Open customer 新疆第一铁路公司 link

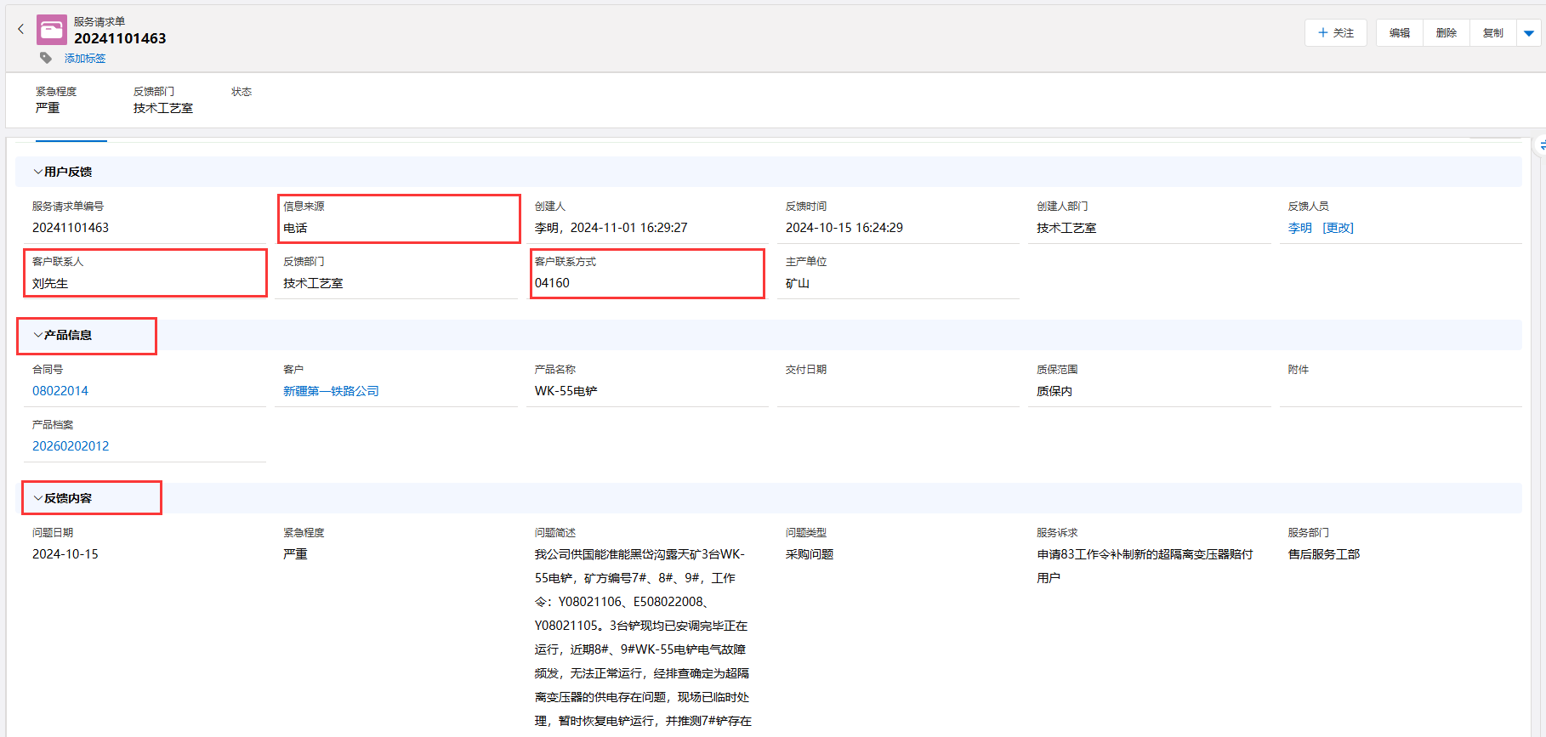[x=331, y=391]
